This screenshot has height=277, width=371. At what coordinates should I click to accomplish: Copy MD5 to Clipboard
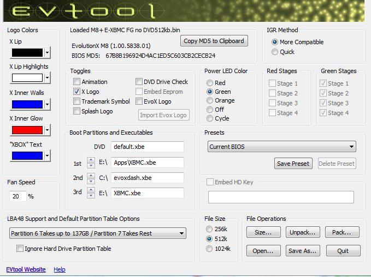point(214,41)
